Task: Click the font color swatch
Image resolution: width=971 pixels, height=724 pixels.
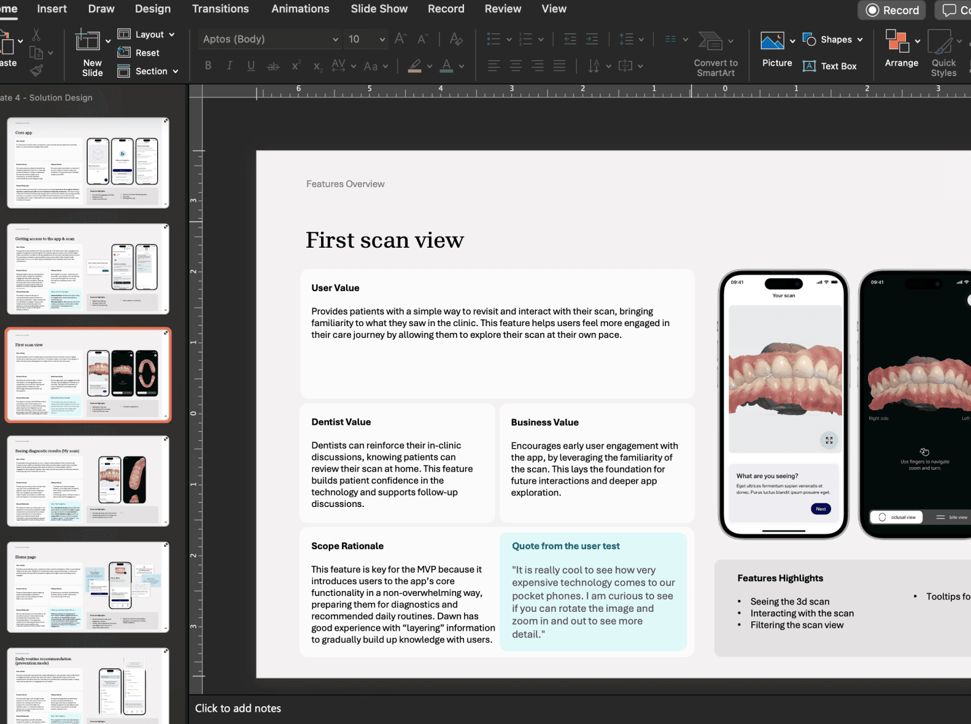Action: click(446, 66)
